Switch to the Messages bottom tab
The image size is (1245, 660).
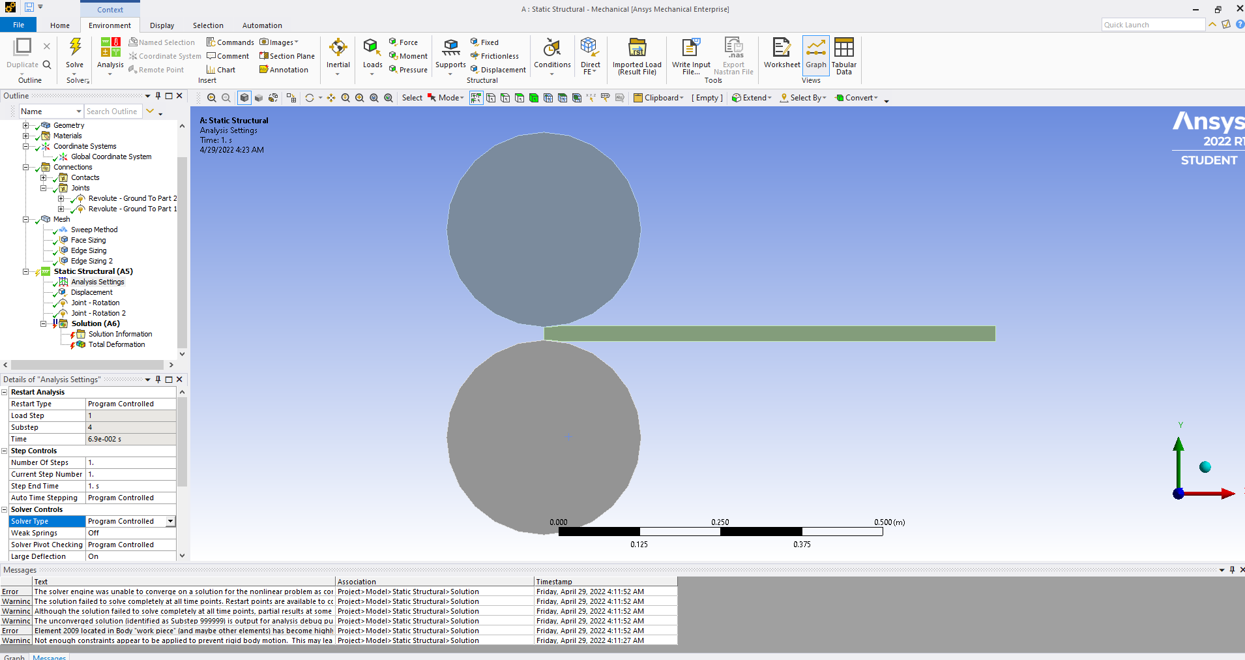[50, 656]
